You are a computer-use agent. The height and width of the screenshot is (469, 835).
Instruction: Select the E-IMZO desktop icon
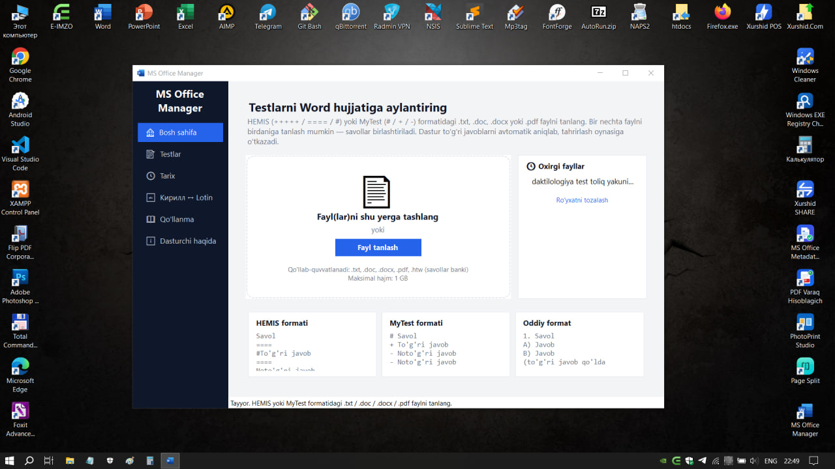[61, 18]
